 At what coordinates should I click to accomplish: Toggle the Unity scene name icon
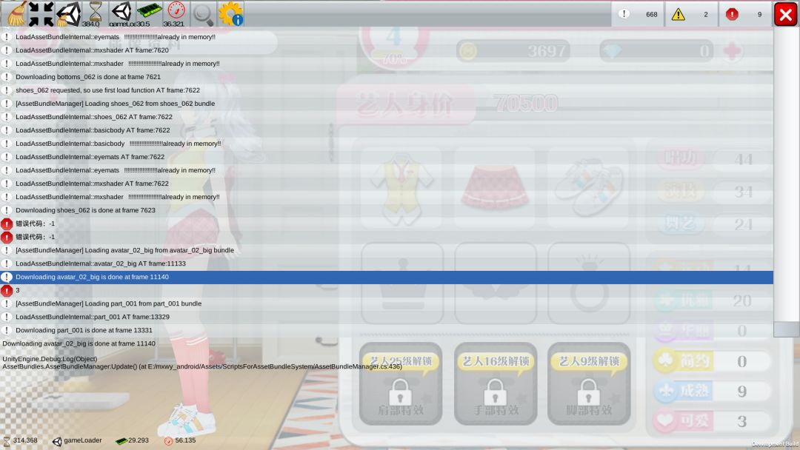121,14
